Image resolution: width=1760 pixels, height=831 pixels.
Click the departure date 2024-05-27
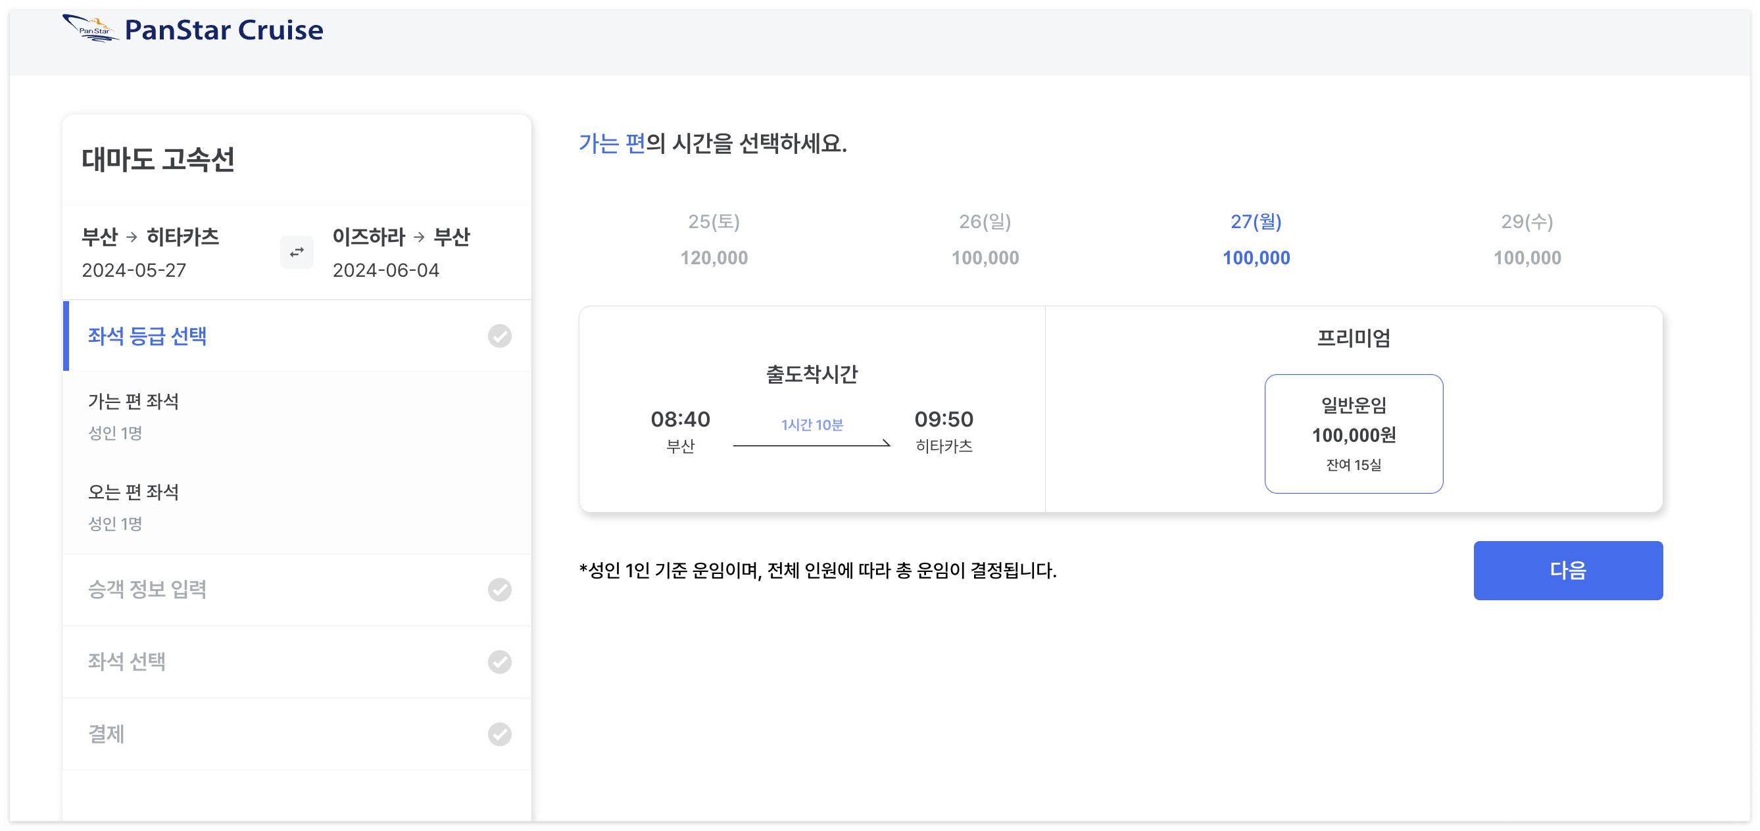134,270
